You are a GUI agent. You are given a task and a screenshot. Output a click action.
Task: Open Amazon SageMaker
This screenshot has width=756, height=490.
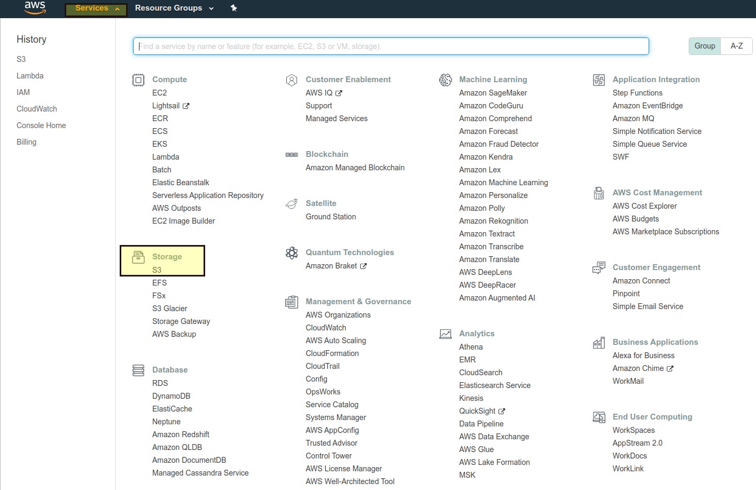(493, 93)
